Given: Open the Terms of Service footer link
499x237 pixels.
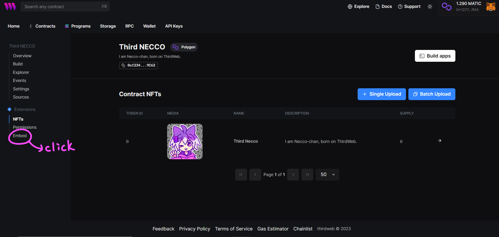Looking at the screenshot, I should (234, 229).
